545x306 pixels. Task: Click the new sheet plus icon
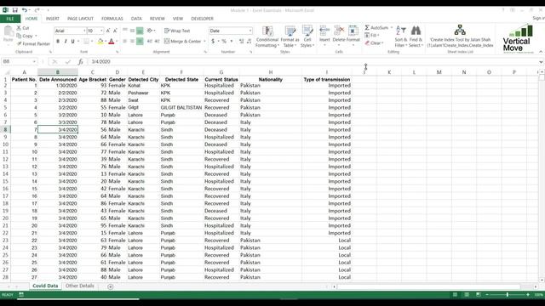coord(110,286)
